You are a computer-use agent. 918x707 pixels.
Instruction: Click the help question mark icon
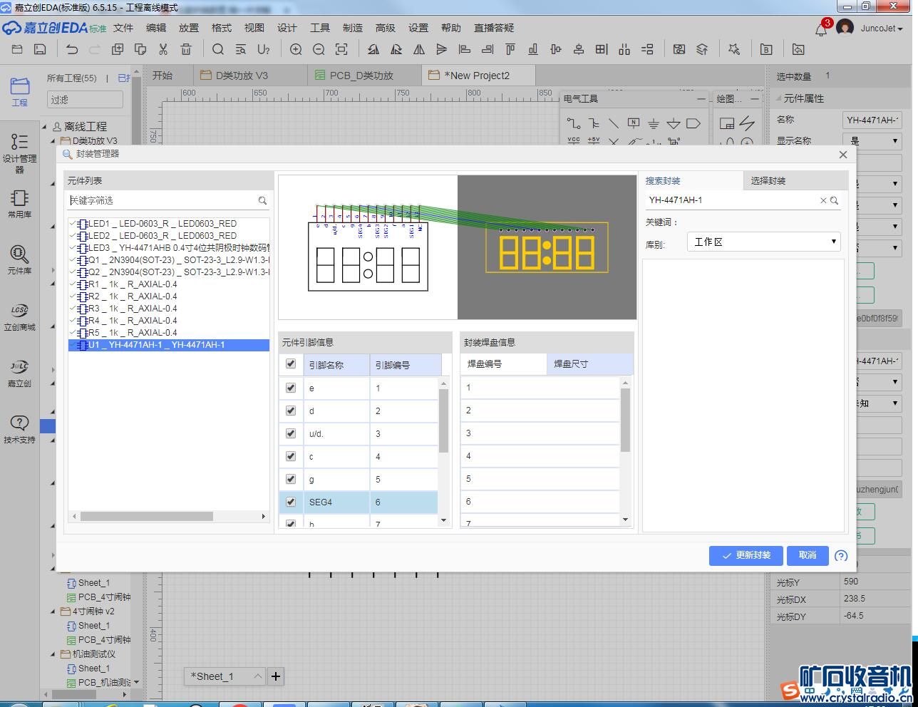(x=841, y=556)
